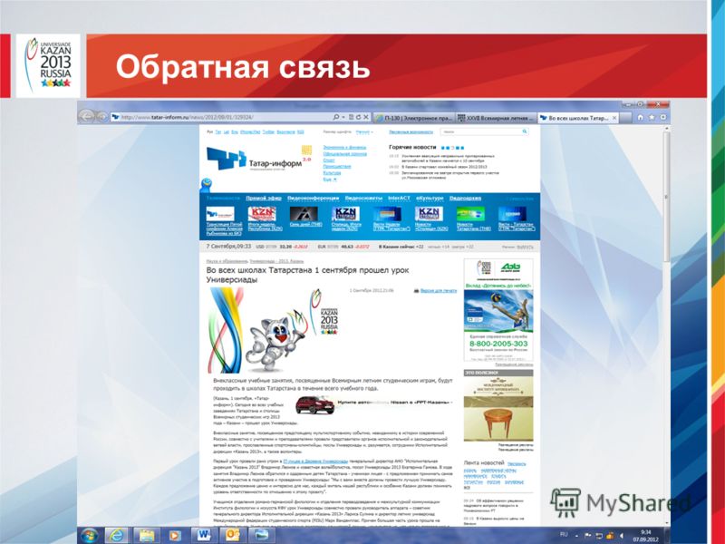Viewport: 725px width, 544px height.
Task: Click the blue Twitter bird icon
Action: [206, 184]
